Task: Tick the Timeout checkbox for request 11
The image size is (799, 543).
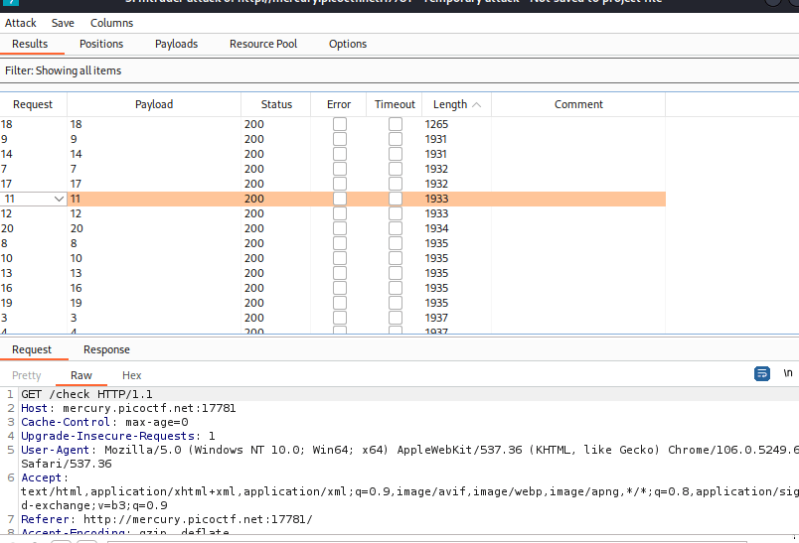Action: pos(396,199)
